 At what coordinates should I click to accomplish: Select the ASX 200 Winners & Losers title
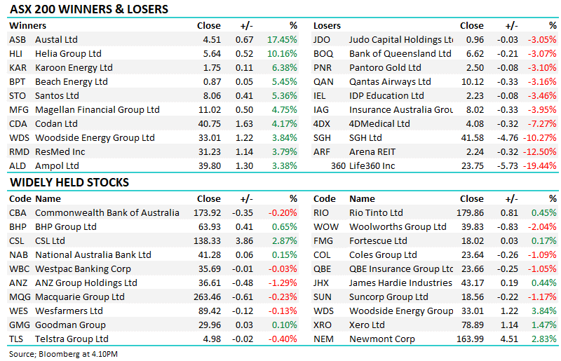(89, 9)
